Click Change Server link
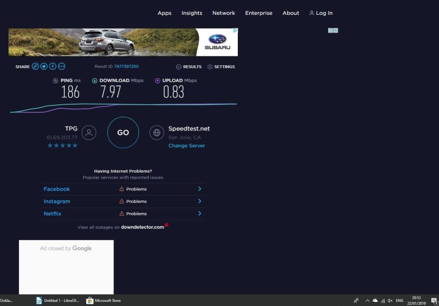The height and width of the screenshot is (306, 439). (x=187, y=145)
